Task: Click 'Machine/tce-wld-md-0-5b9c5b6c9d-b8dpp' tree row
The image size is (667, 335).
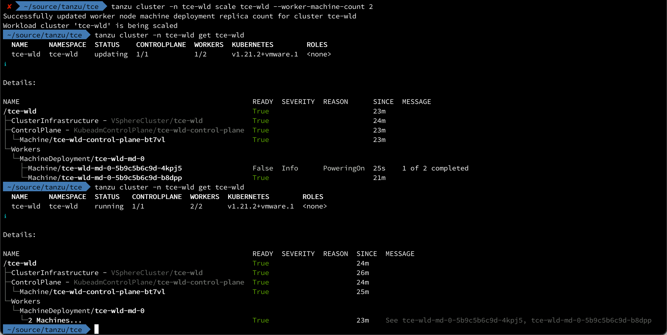Action: tap(105, 178)
